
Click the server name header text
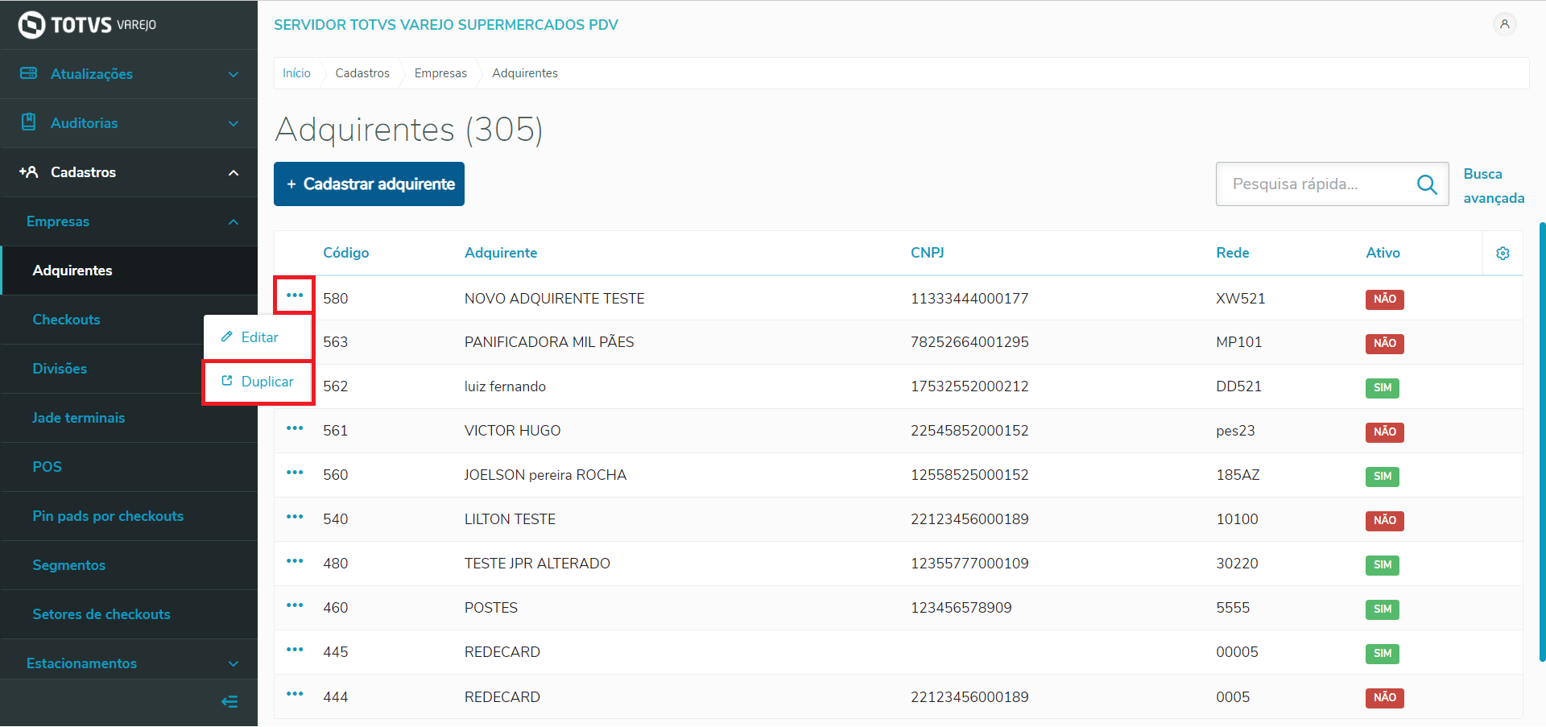coord(446,25)
